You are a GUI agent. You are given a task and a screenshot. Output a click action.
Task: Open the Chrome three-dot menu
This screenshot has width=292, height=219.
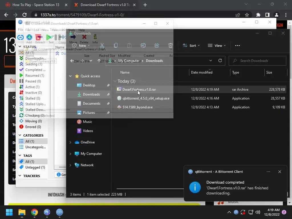point(286,15)
